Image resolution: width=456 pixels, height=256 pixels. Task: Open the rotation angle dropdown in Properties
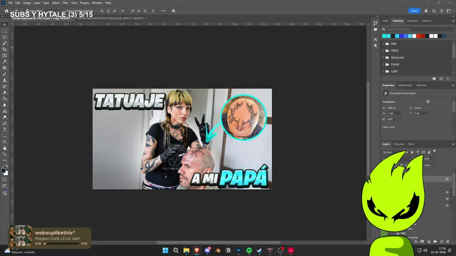click(x=397, y=119)
